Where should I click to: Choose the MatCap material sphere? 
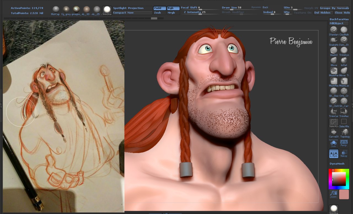pyautogui.click(x=56, y=10)
